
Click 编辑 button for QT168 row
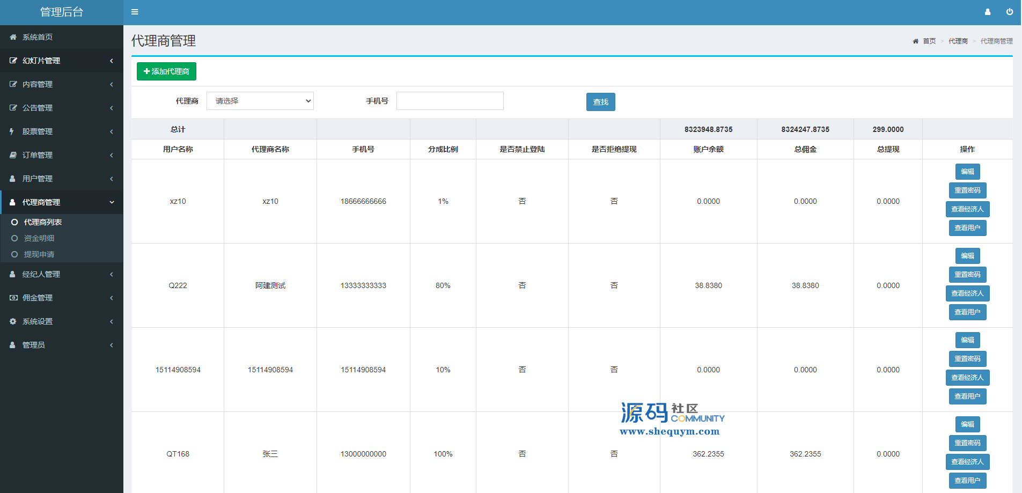(x=968, y=424)
